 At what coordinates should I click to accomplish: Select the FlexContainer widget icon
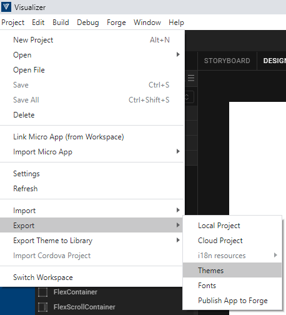pos(42,292)
